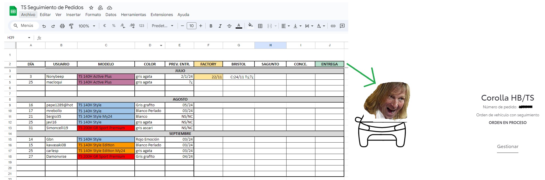Select cell with 22/11 factory date
545x180 pixels.
click(208, 77)
